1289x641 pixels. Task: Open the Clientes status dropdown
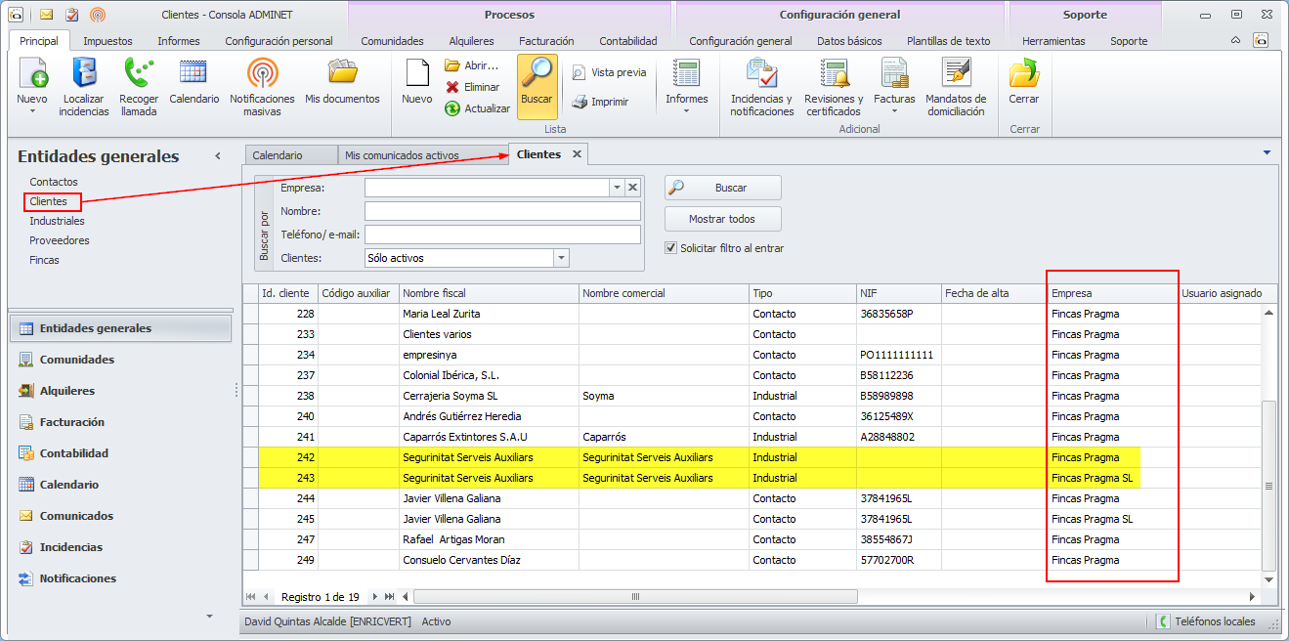(561, 258)
